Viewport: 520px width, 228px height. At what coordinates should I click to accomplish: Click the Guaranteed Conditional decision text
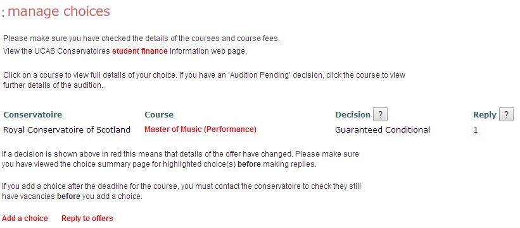383,129
